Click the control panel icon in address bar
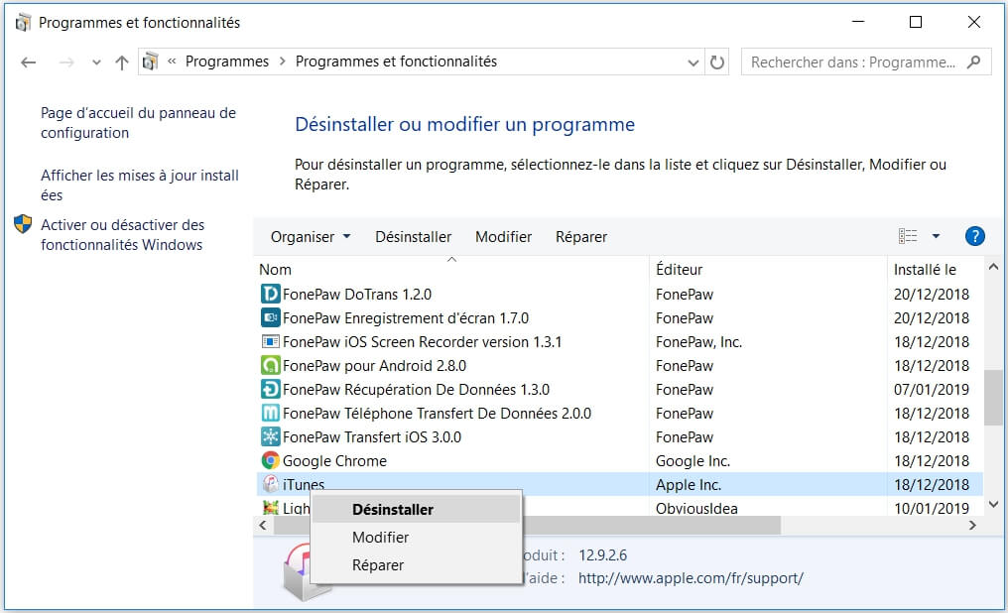 pyautogui.click(x=151, y=61)
